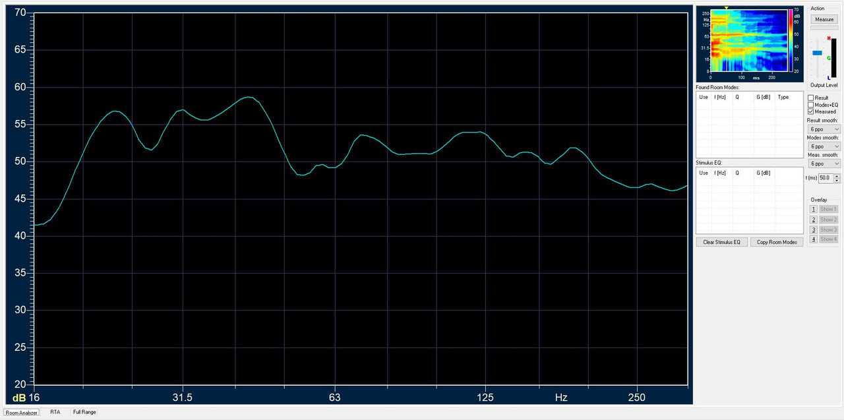Select overlay slot 4 button
This screenshot has width=844, height=420.
[814, 239]
